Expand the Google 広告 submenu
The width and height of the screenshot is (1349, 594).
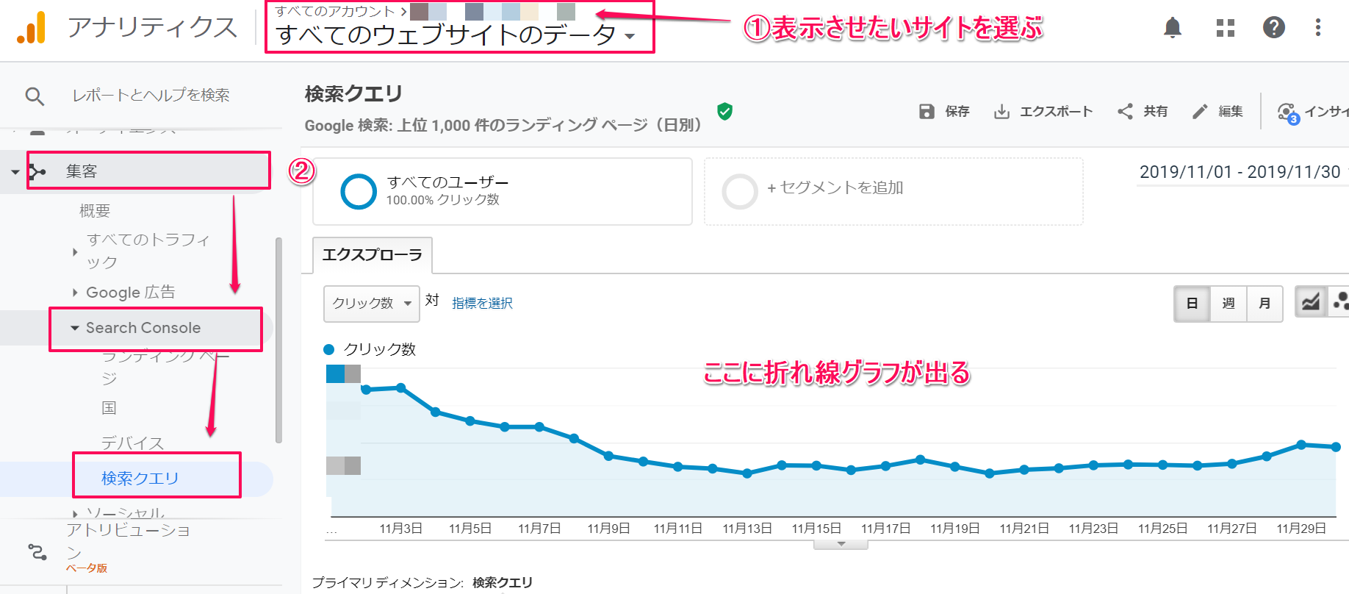tap(130, 292)
